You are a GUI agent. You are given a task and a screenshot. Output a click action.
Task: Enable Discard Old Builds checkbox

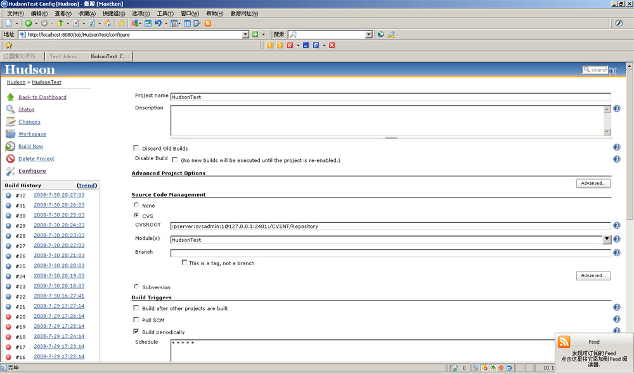pos(136,148)
